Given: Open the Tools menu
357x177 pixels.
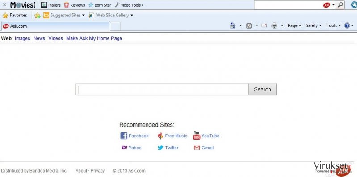Looking at the screenshot, I should (334, 25).
